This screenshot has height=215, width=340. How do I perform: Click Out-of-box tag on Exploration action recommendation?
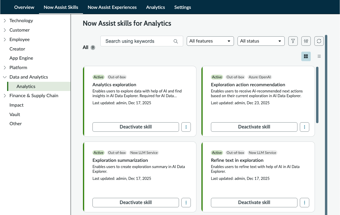235,77
